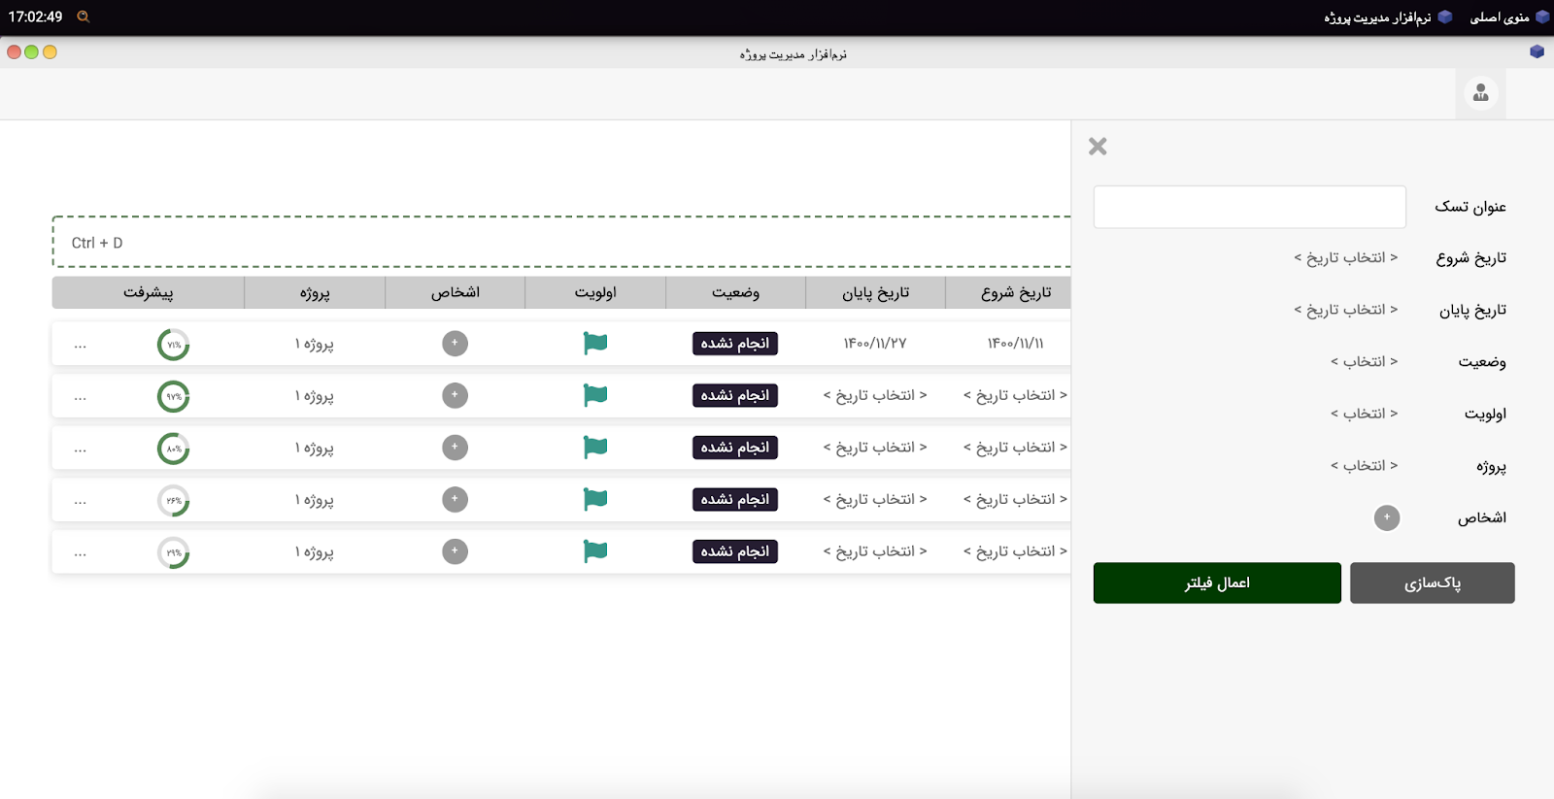Screen dimensions: 1554x799
Task: Add a person to the 97% task row
Action: (455, 395)
